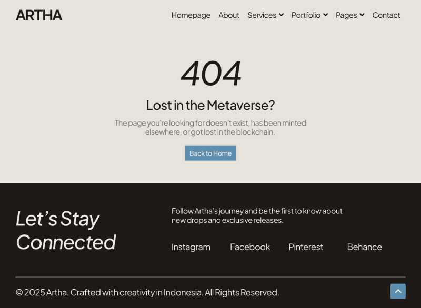Viewport: 421px width, 308px height.
Task: Click the 2025 Artha copyright notice
Action: click(147, 292)
